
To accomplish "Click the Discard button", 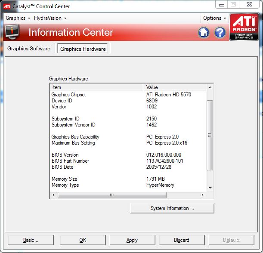I will coord(182,240).
